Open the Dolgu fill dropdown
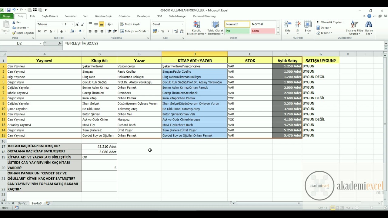Image resolution: width=388 pixels, height=218 pixels. point(324,28)
